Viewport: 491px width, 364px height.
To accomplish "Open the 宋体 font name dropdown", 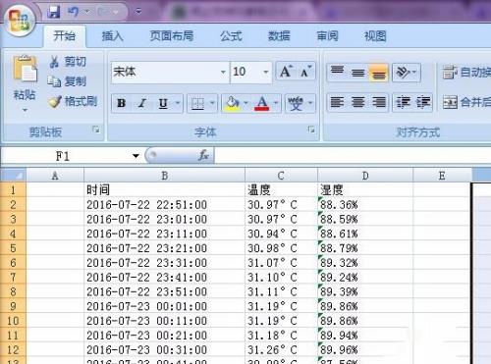I will coord(223,72).
